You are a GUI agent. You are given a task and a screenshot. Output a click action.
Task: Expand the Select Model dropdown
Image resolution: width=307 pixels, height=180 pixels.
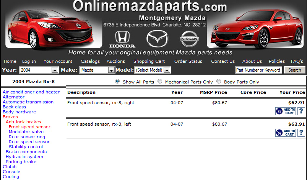click(152, 70)
